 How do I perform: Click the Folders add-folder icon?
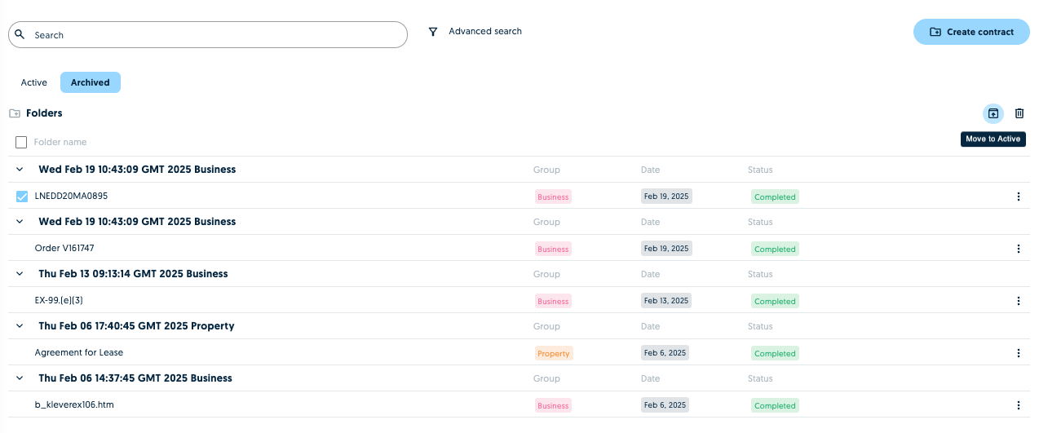14,113
